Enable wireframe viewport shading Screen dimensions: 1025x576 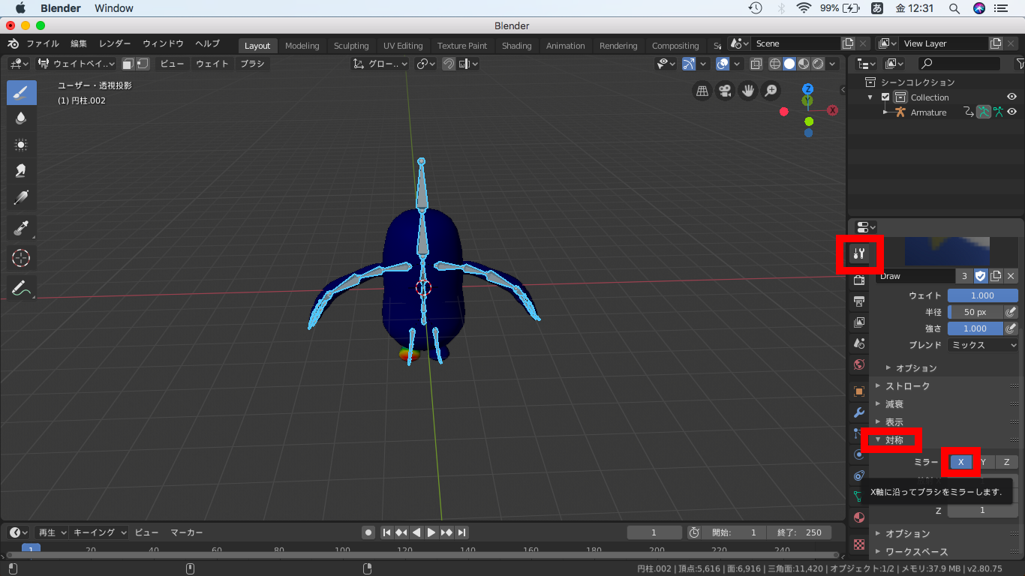pos(775,64)
